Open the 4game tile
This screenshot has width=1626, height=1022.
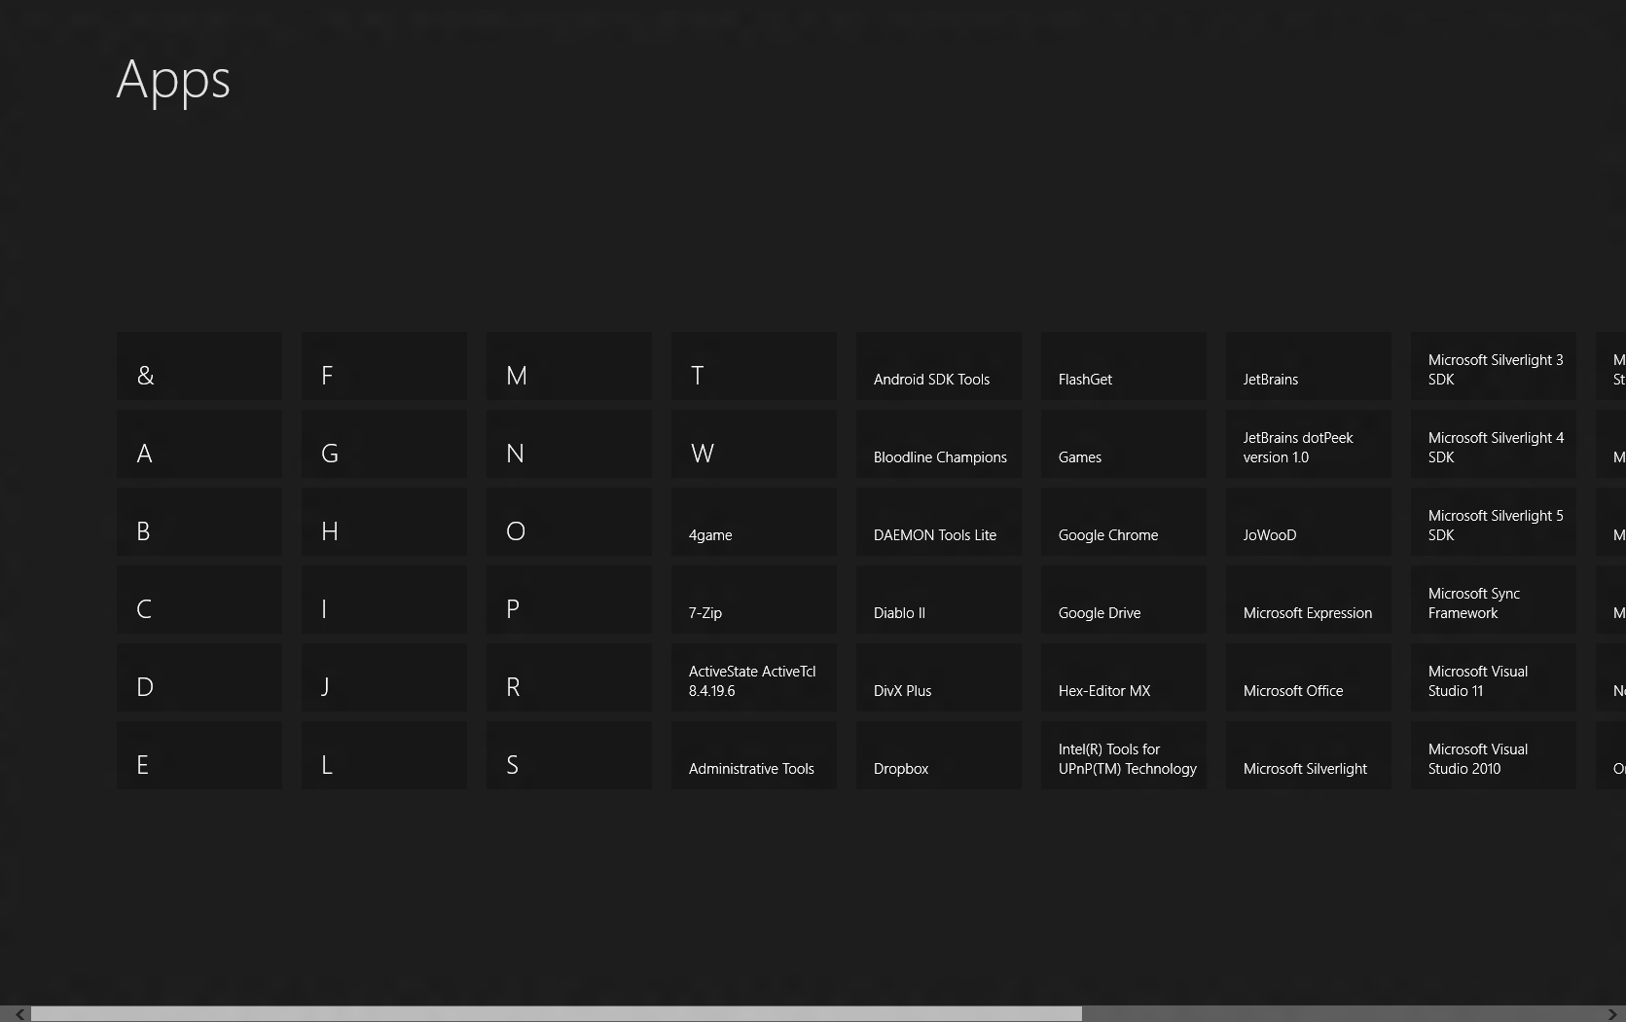[x=754, y=522]
